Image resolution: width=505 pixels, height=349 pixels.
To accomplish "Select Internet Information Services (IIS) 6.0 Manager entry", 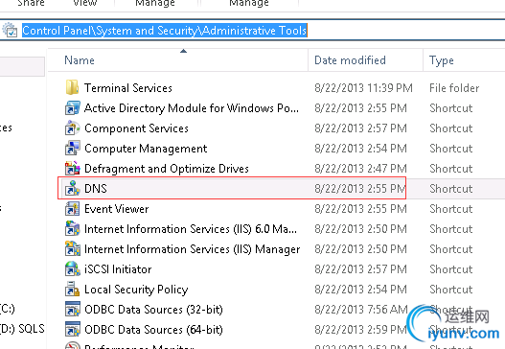I will point(191,229).
